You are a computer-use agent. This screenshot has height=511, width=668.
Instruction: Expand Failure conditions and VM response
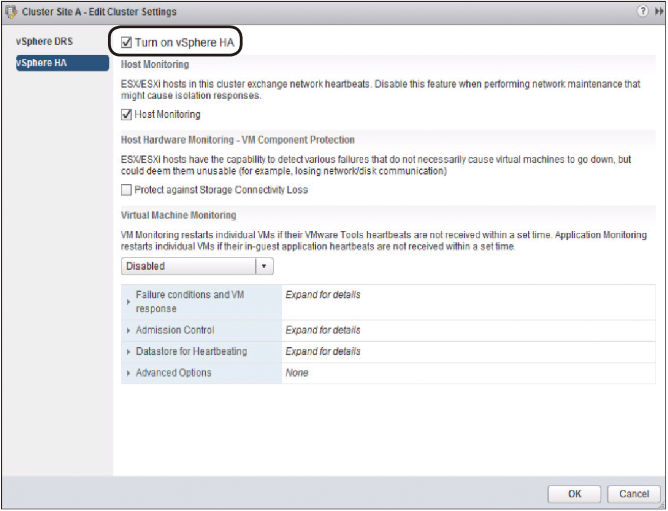[x=128, y=302]
